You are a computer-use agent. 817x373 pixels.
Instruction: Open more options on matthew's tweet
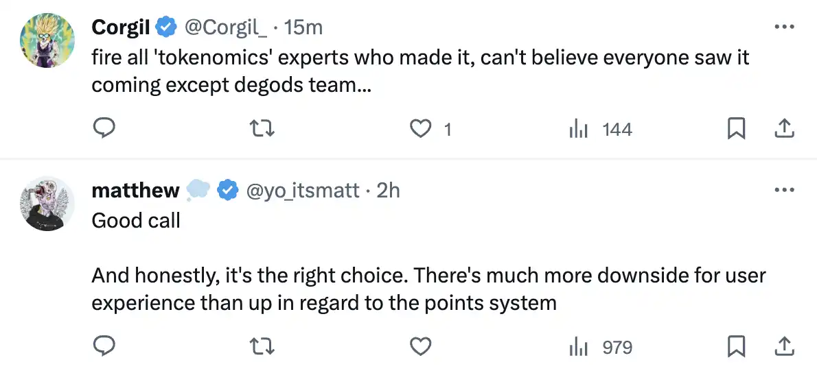[x=784, y=190]
